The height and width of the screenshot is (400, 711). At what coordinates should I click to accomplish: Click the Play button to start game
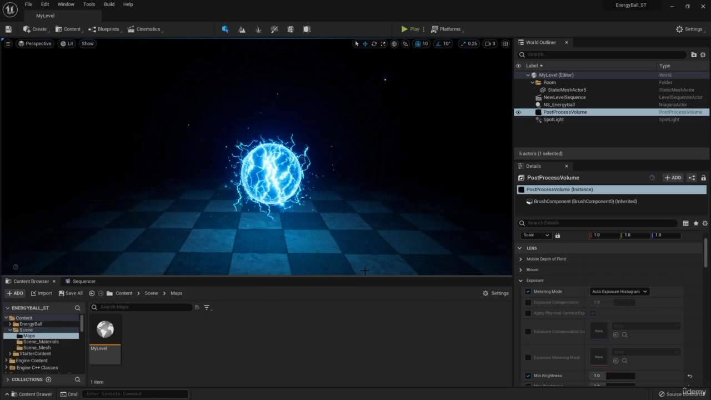point(410,29)
